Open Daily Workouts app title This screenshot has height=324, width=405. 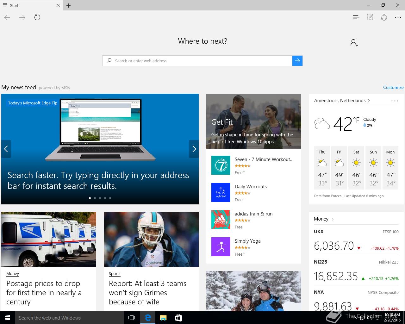251,187
